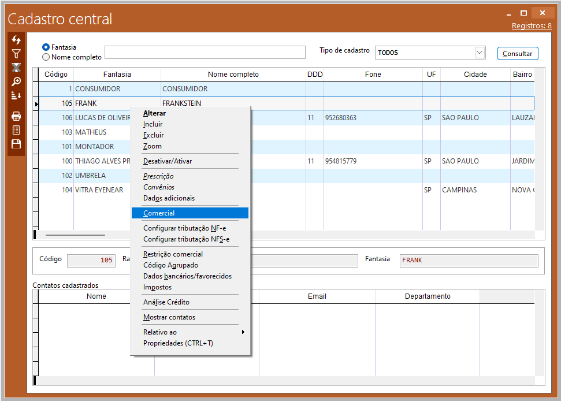Click the sort order icon
Image resolution: width=561 pixels, height=401 pixels.
(x=16, y=95)
